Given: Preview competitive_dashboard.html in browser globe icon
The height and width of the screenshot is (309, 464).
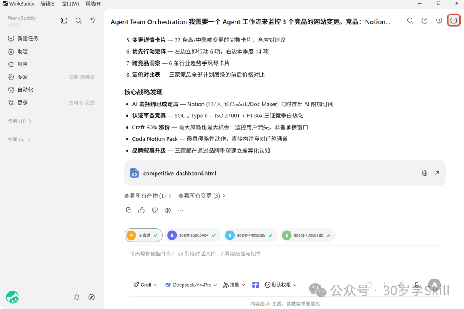Looking at the screenshot, I should pyautogui.click(x=424, y=173).
